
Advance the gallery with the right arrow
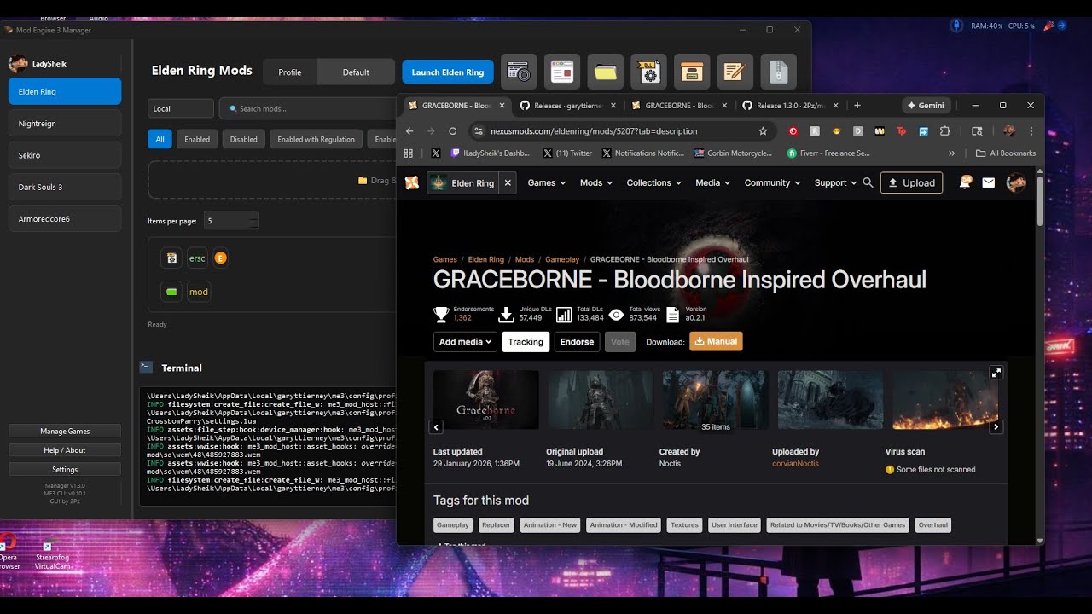tap(996, 427)
